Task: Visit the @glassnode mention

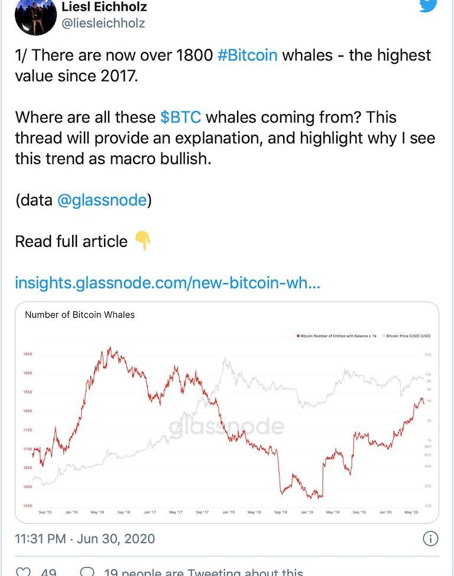Action: tap(102, 200)
